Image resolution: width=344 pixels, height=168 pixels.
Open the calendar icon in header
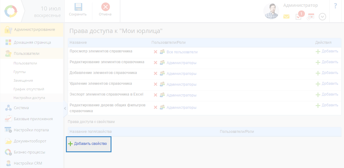click(x=310, y=17)
